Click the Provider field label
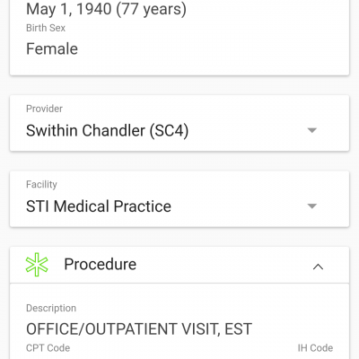The height and width of the screenshot is (359, 359). point(44,109)
